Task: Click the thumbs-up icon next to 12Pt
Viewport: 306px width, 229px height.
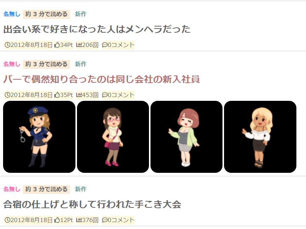Action: click(x=57, y=220)
